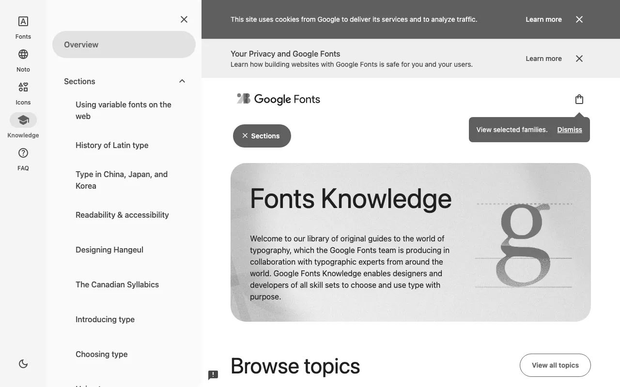The width and height of the screenshot is (620, 387).
Task: Click Learn more in cookie banner
Action: coord(543,19)
